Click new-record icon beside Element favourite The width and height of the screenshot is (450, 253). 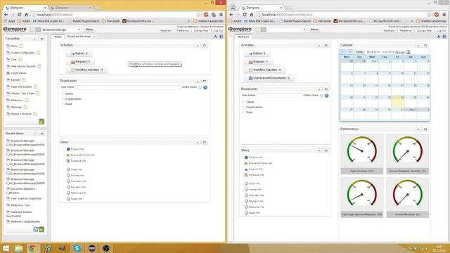point(24,79)
